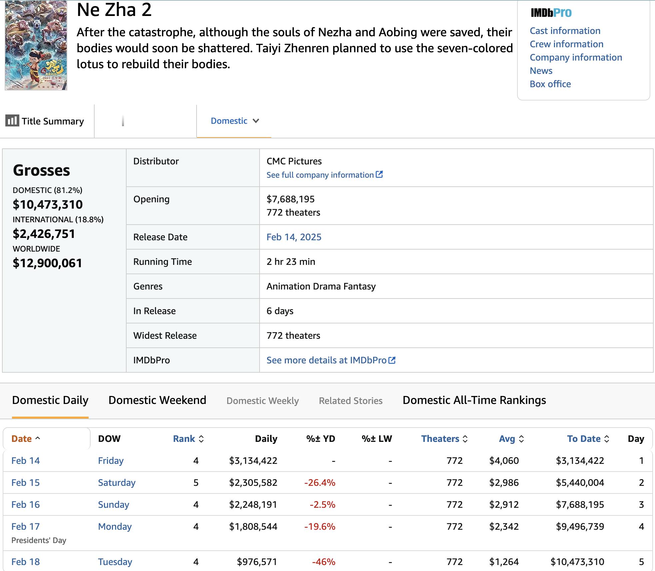Open the Feb 15 daily chart link
This screenshot has width=655, height=571.
pos(25,482)
